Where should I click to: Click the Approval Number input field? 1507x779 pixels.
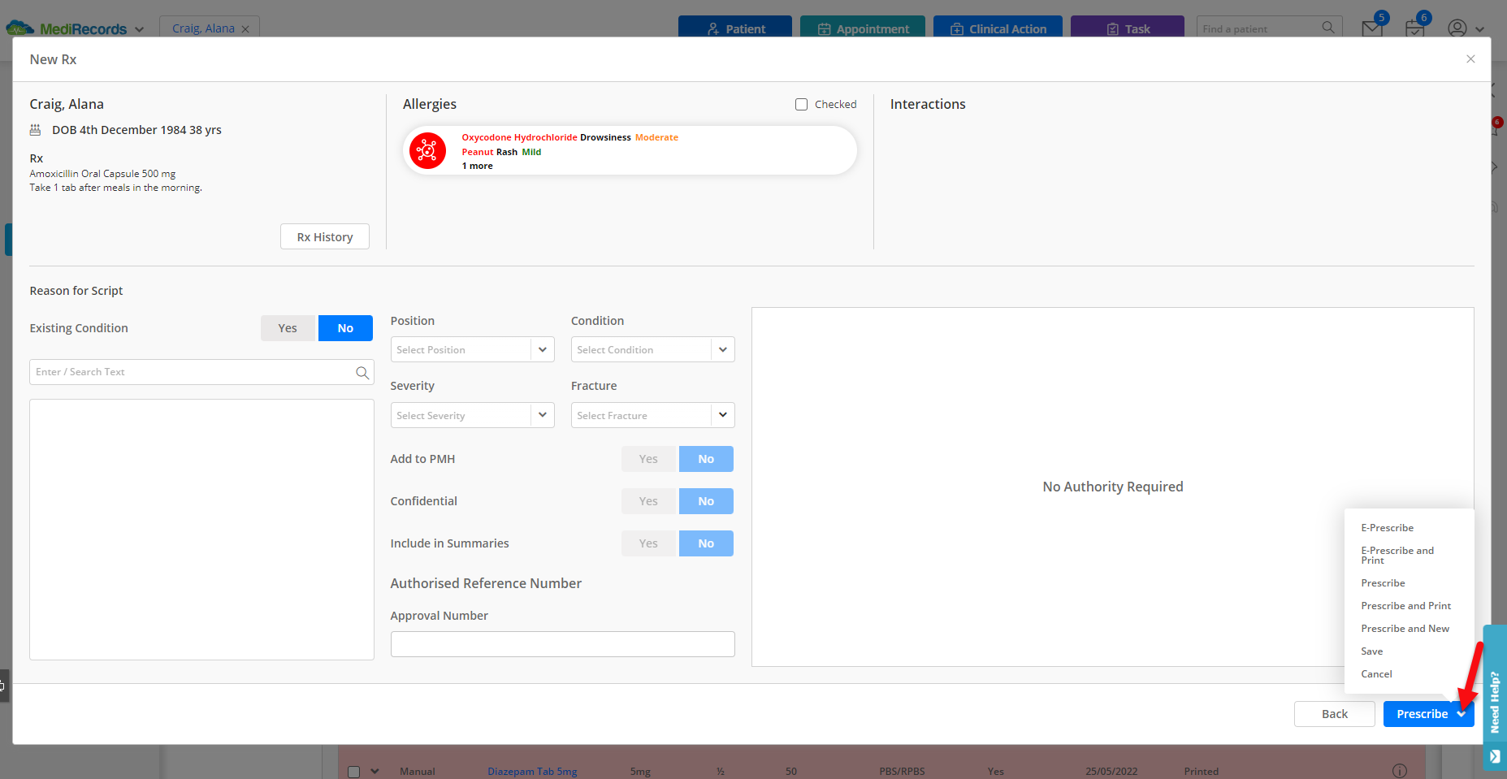(x=562, y=644)
